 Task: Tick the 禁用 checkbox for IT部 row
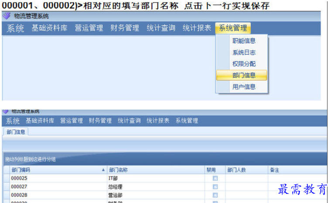pos(215,179)
